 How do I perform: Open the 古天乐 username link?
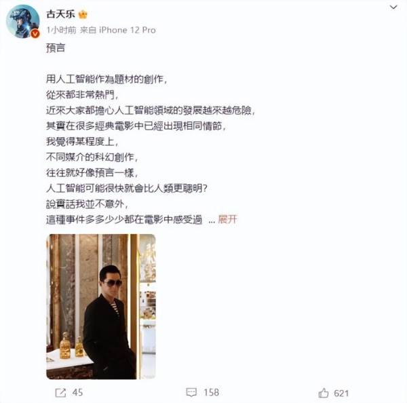(61, 14)
